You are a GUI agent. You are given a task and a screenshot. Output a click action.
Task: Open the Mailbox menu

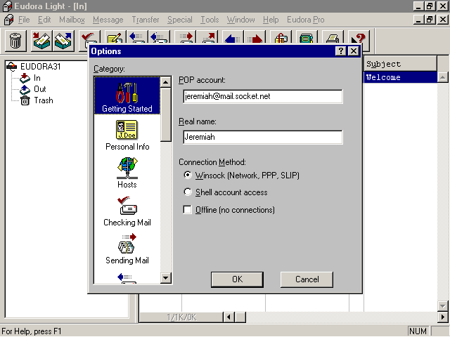pos(72,20)
